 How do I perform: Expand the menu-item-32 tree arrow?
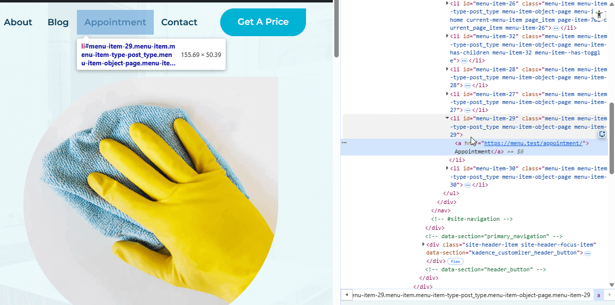447,36
